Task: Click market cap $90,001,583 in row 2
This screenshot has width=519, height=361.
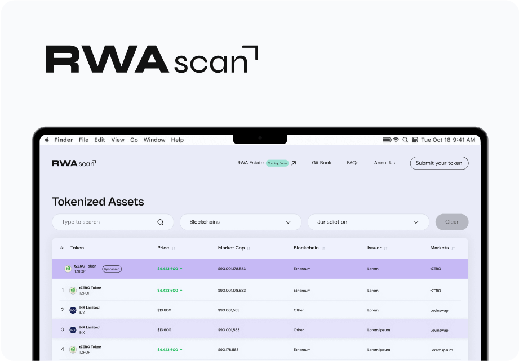Action: (x=229, y=310)
